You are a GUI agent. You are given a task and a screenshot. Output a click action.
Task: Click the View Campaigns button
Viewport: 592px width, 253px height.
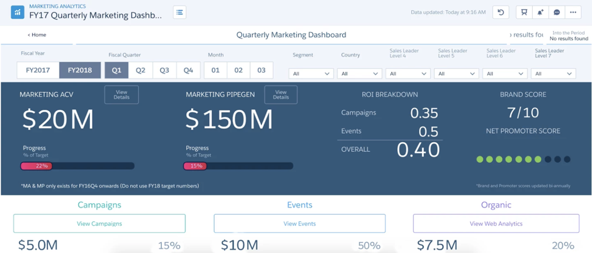tap(99, 224)
